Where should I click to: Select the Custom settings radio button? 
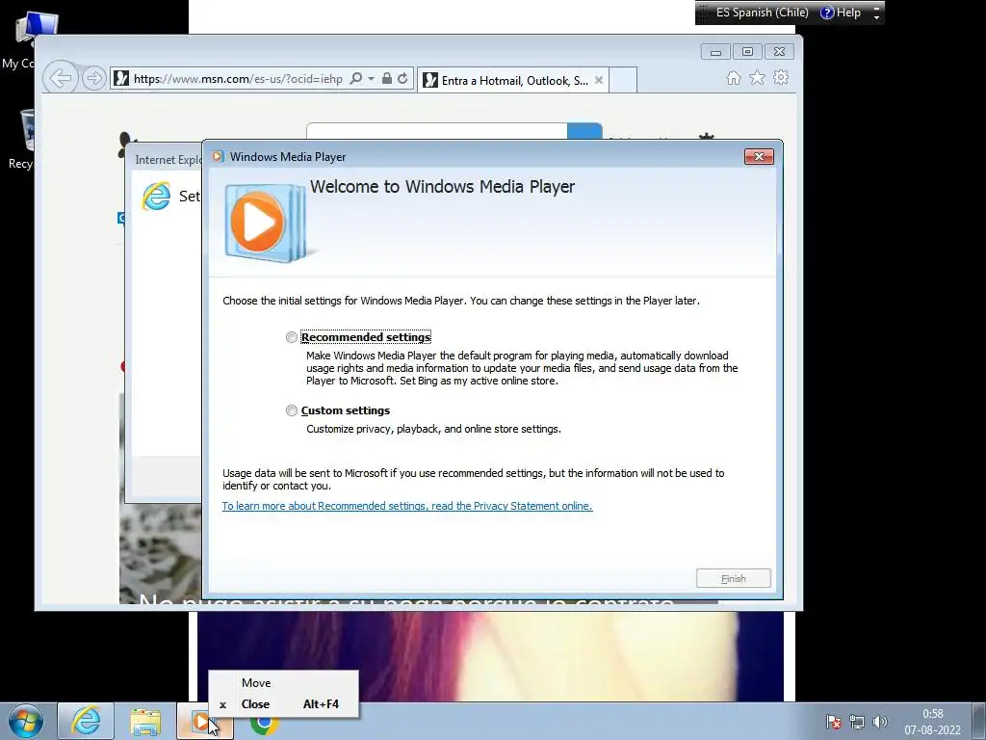tap(291, 410)
